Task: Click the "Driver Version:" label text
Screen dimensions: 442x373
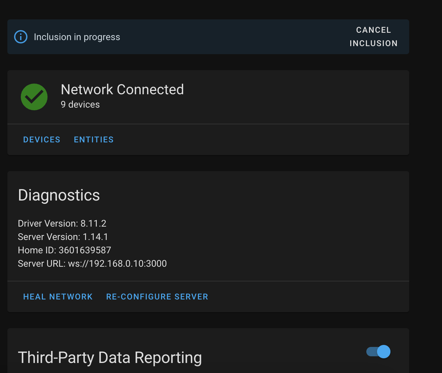Action: click(48, 224)
